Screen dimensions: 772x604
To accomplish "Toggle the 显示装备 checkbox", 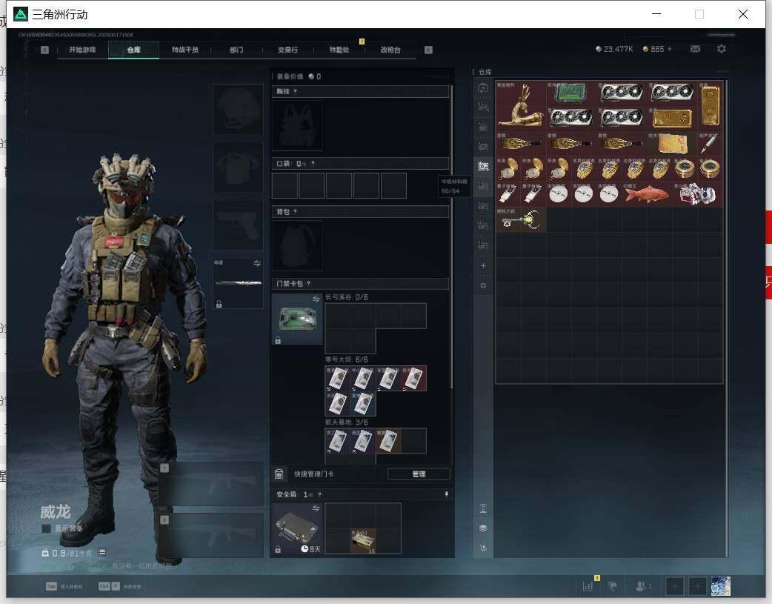I will pyautogui.click(x=46, y=528).
